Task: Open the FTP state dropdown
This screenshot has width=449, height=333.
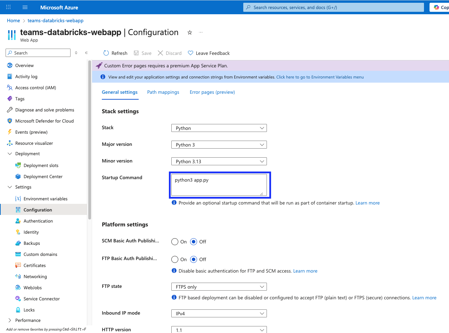Action: coord(219,286)
